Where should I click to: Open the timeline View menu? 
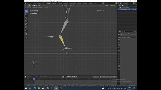[41, 77]
